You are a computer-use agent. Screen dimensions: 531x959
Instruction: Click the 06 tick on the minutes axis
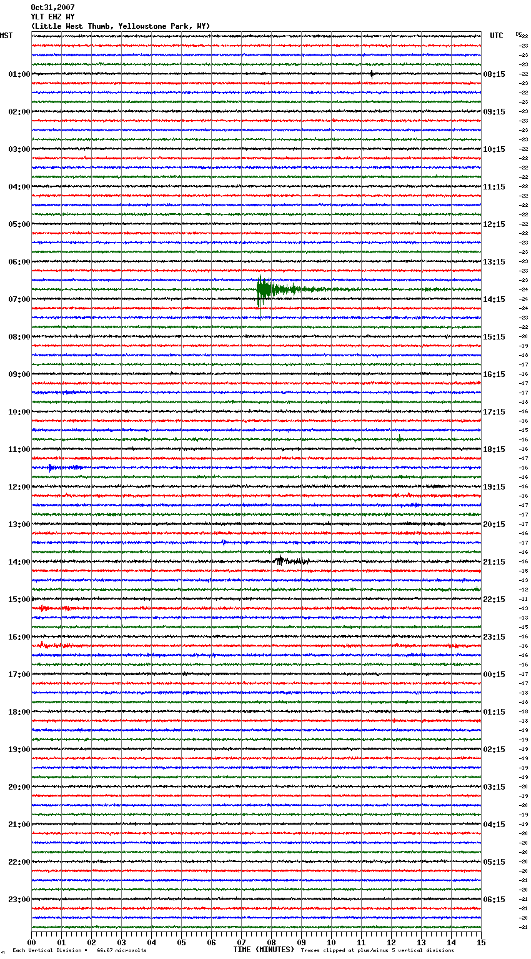coord(211,942)
